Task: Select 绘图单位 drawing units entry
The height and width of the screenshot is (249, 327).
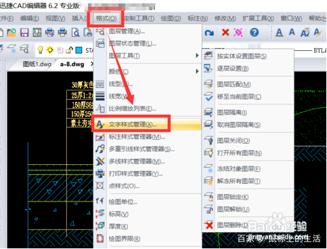Action: coord(123,202)
